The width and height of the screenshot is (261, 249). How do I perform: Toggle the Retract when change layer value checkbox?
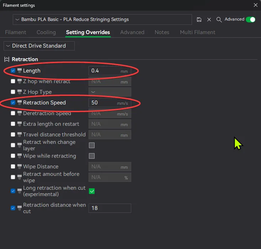(92, 145)
